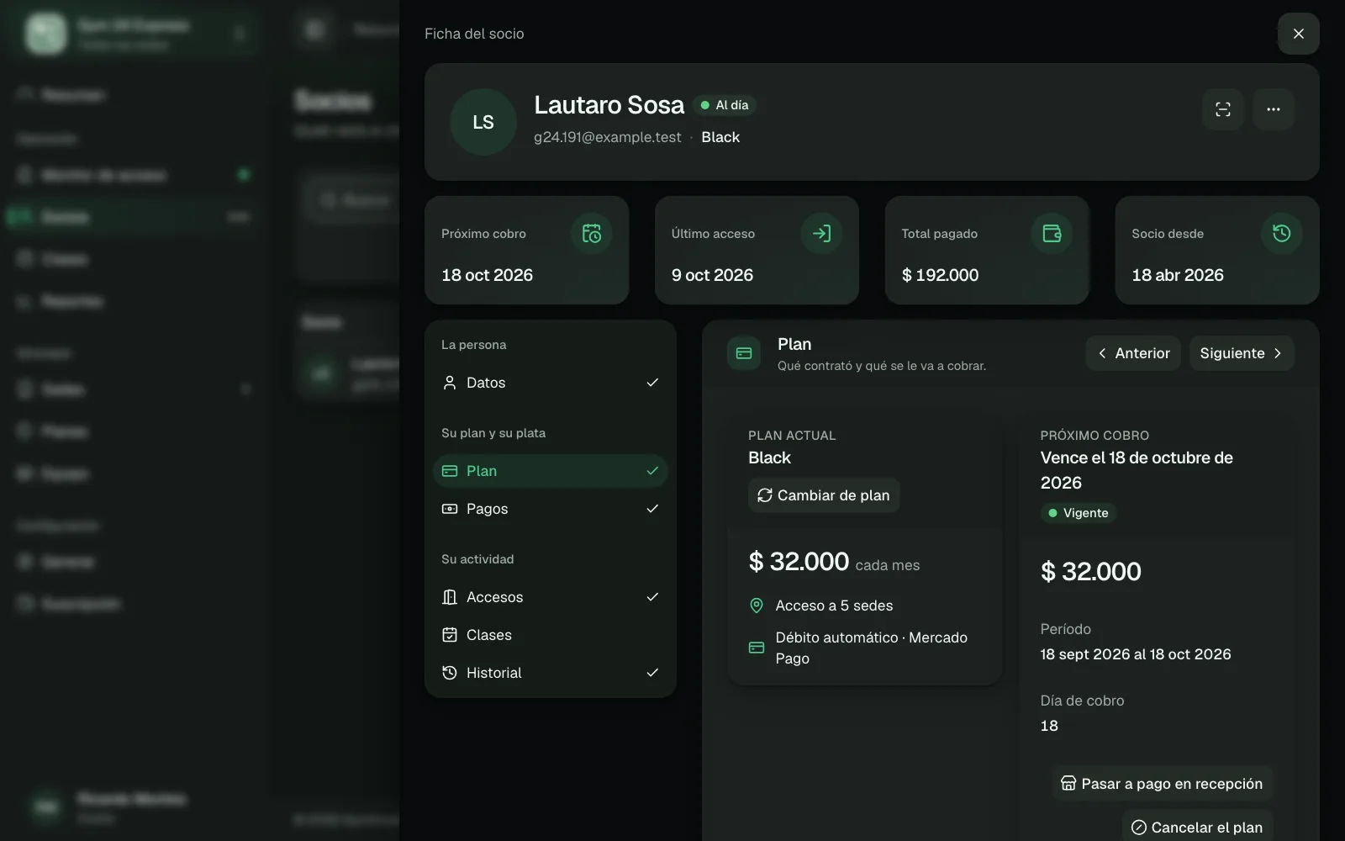Click the calendar-clock icon on Próximo cobro card
This screenshot has width=1345, height=841.
[592, 234]
